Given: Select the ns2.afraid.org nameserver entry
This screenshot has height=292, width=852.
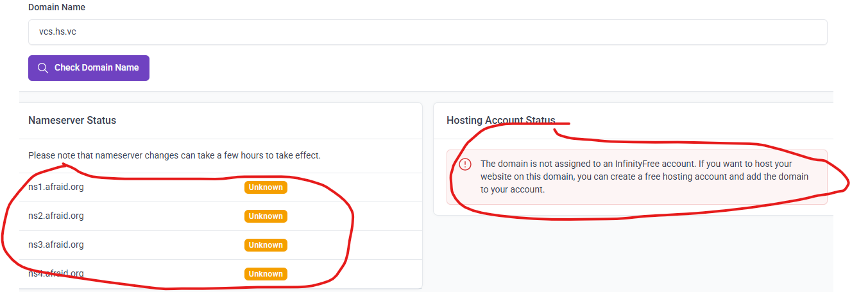Looking at the screenshot, I should (56, 216).
